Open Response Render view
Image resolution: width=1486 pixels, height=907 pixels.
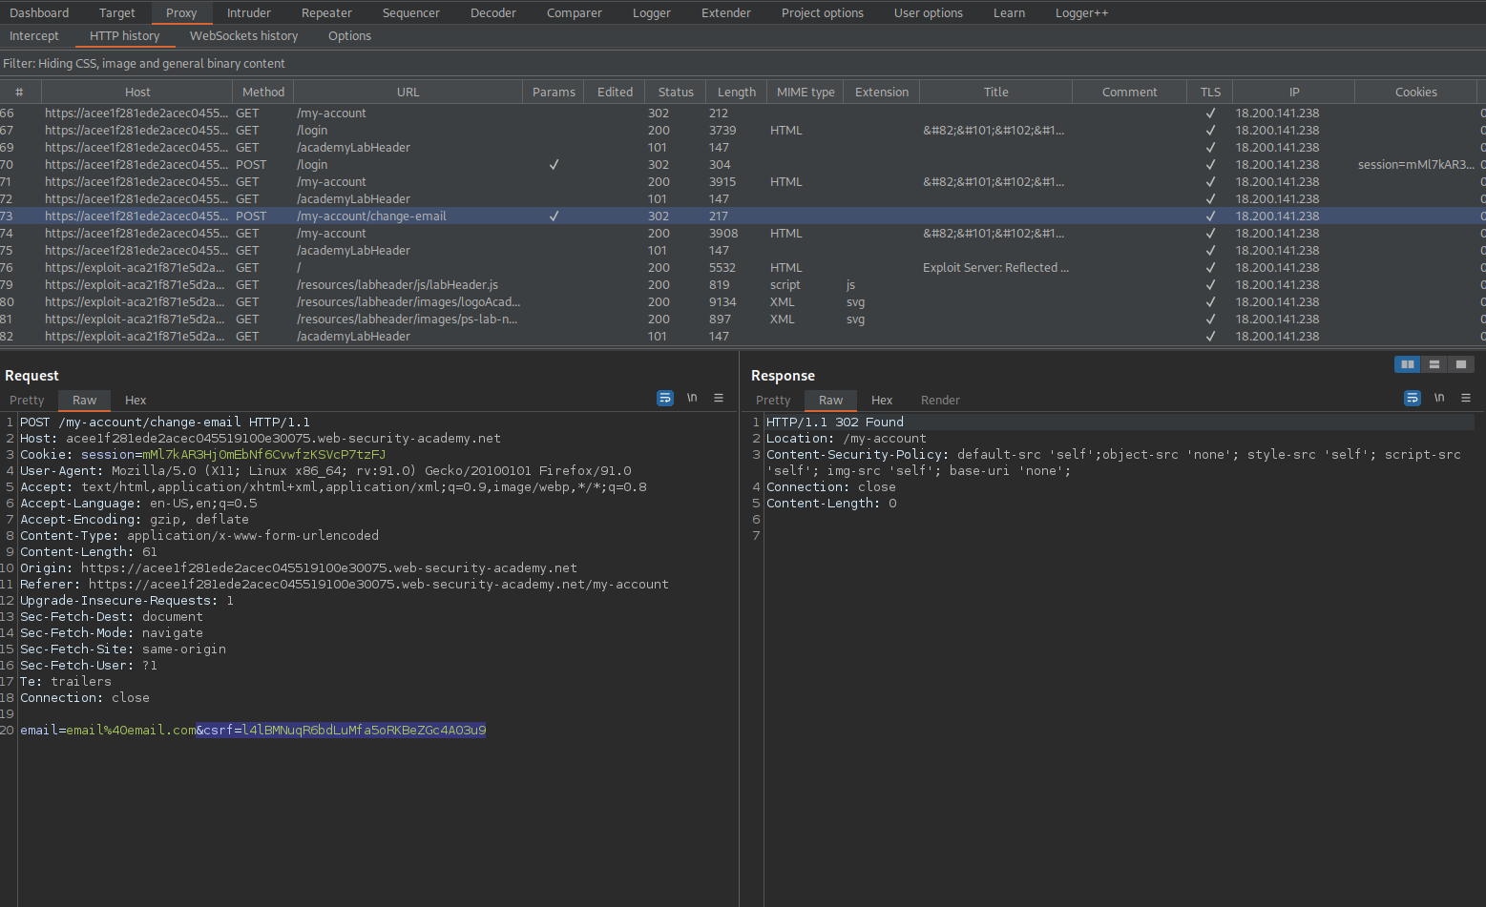click(940, 401)
